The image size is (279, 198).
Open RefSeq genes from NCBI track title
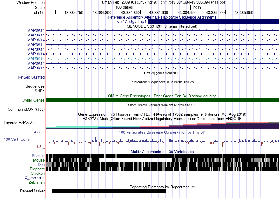click(x=162, y=73)
